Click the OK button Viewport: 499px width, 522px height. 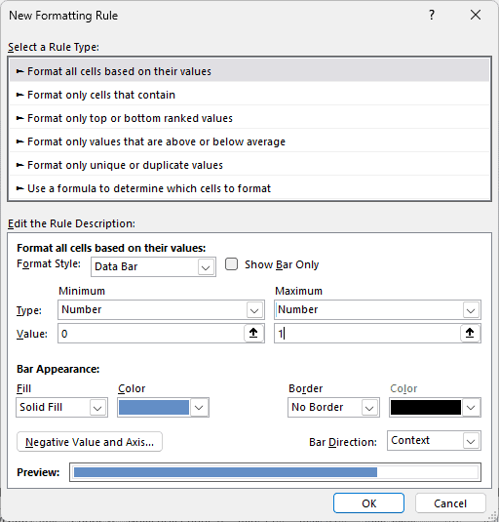pos(368,503)
